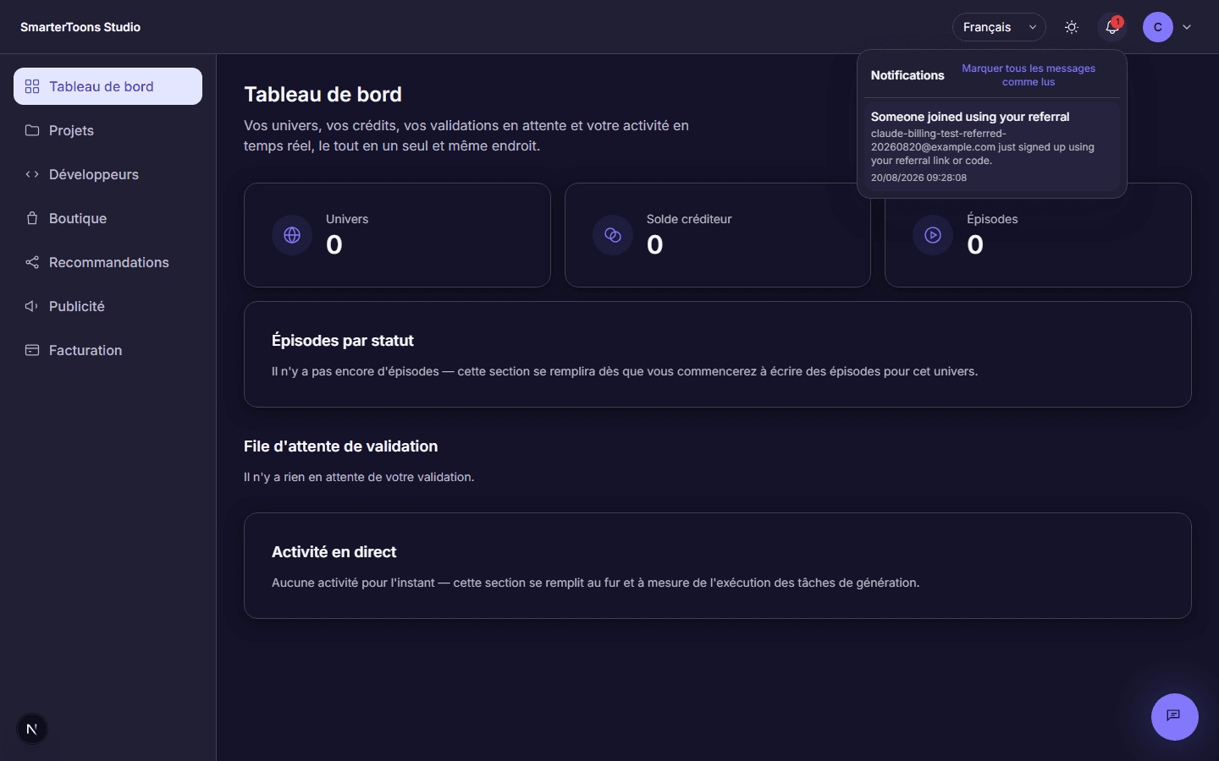Toggle the light/dark theme sun icon

click(1072, 27)
